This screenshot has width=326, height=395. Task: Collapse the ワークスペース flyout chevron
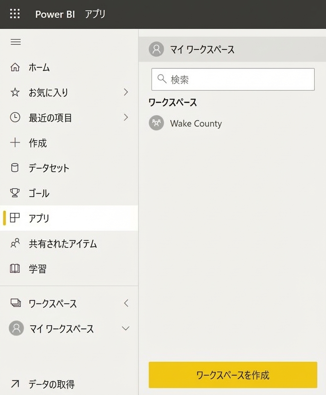click(126, 303)
